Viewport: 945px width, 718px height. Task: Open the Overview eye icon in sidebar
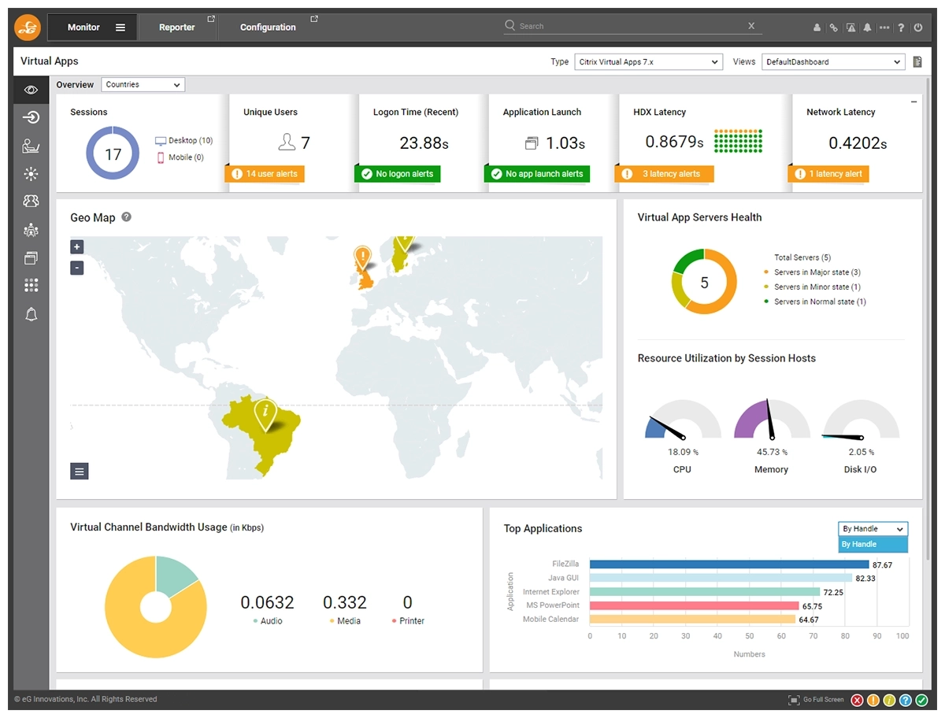click(31, 90)
